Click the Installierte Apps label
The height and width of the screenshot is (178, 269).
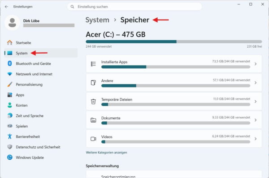(x=114, y=62)
